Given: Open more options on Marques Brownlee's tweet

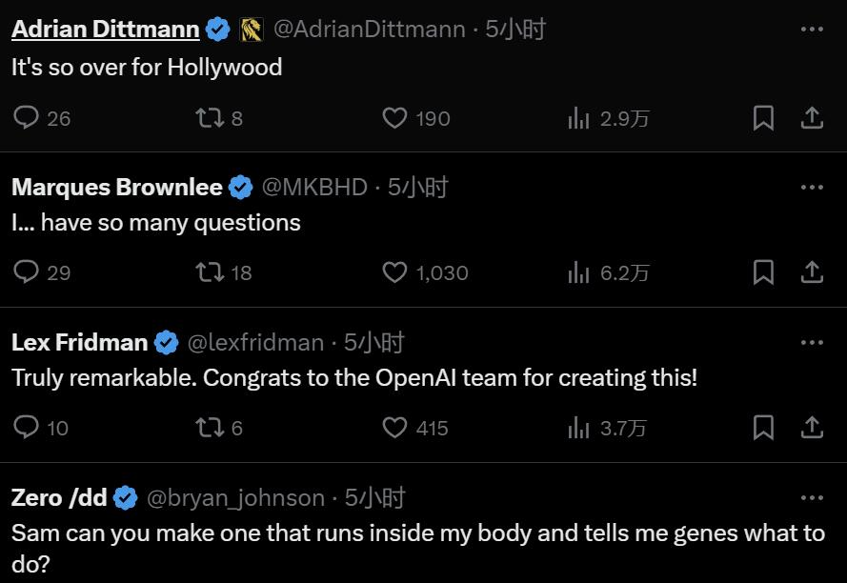Looking at the screenshot, I should 812,187.
